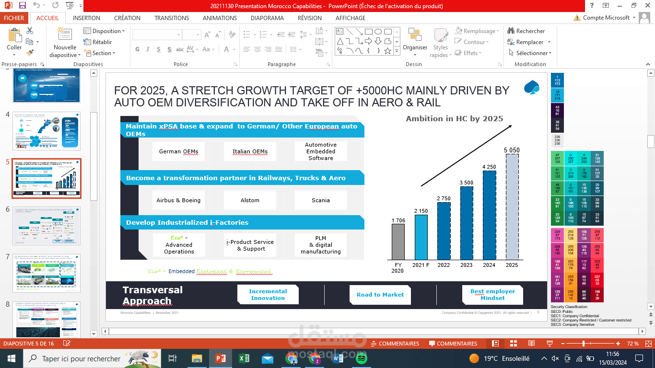This screenshot has height=368, width=655.
Task: Click the Rechercher button
Action: pyautogui.click(x=526, y=31)
